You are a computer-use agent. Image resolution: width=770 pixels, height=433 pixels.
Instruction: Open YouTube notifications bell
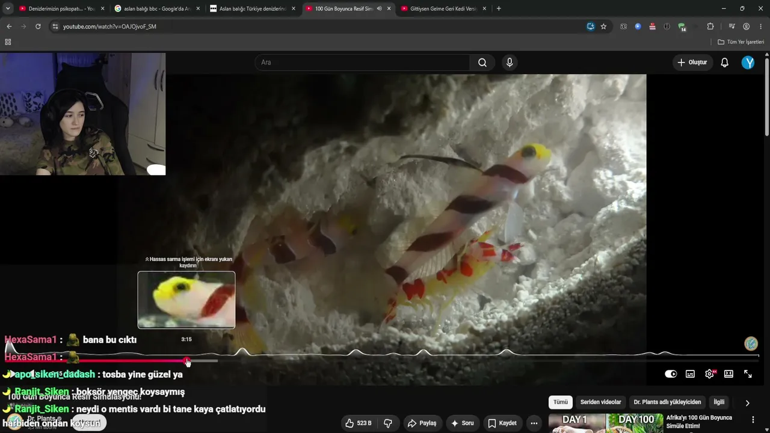[x=725, y=63]
